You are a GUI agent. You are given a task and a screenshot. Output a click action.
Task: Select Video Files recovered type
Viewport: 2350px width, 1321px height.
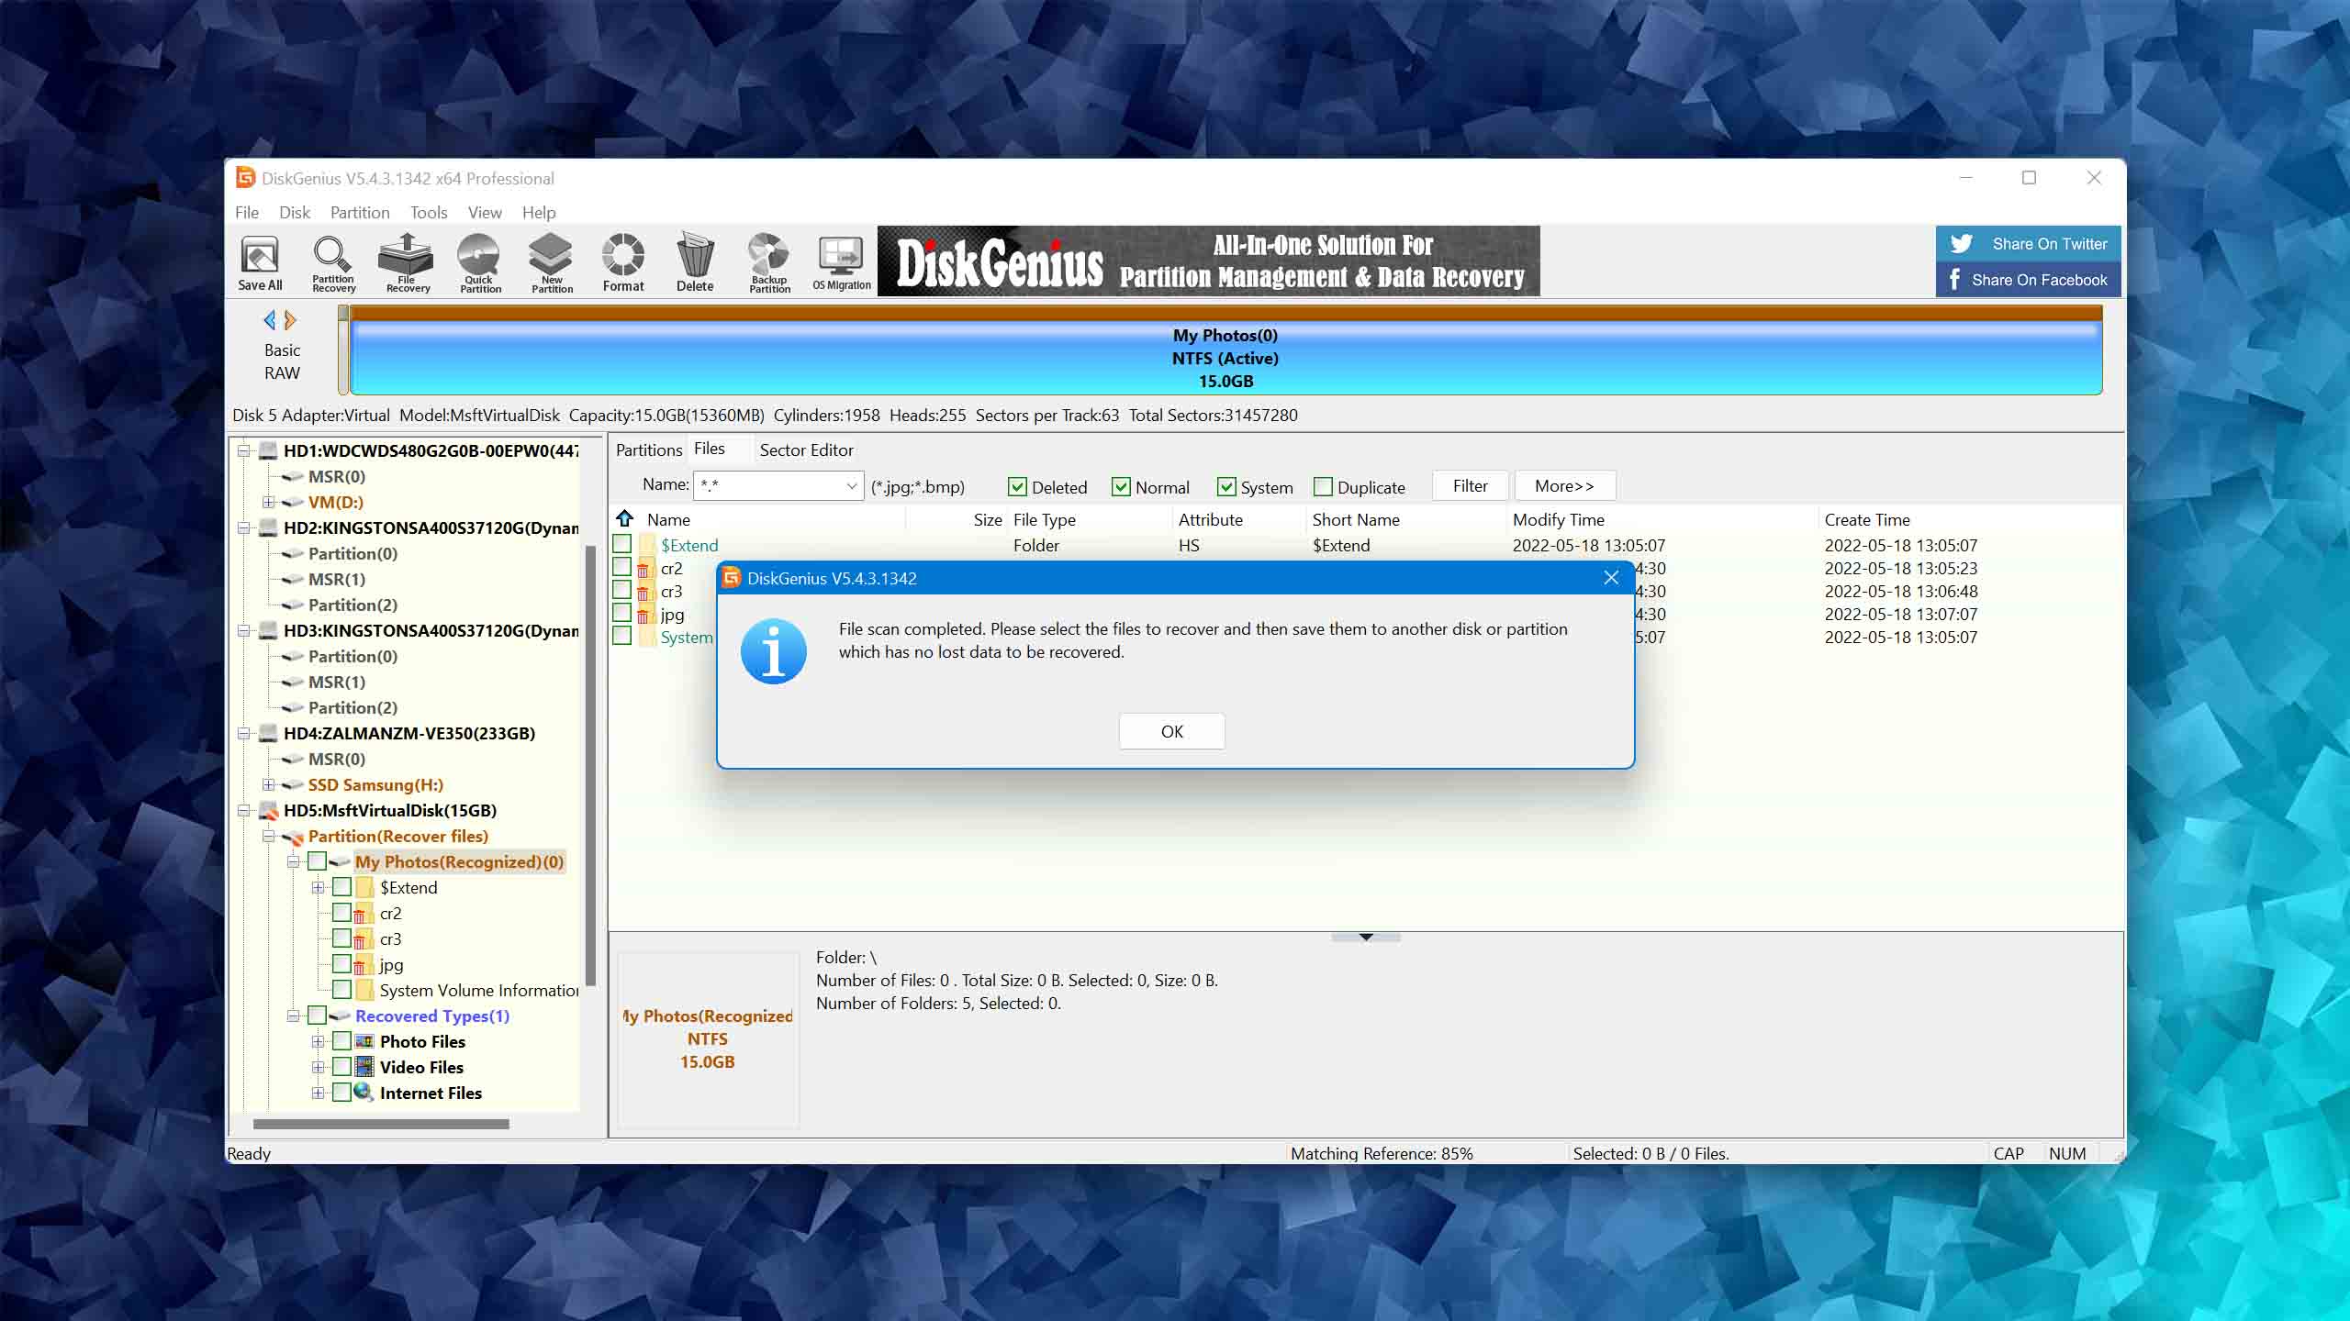pos(421,1067)
